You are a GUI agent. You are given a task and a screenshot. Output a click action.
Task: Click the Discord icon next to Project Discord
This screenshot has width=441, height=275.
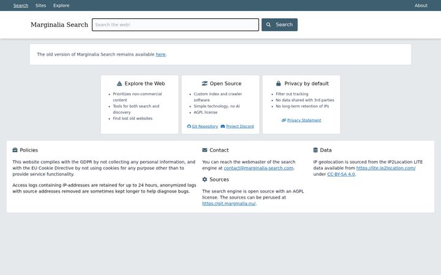[x=223, y=127]
